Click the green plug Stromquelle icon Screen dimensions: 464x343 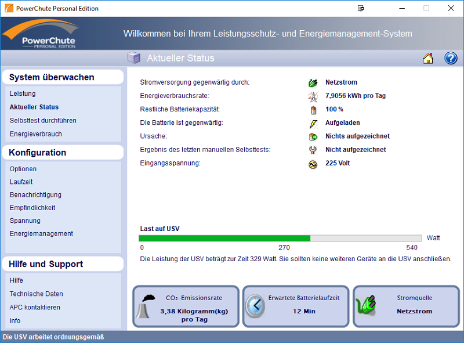coord(367,306)
